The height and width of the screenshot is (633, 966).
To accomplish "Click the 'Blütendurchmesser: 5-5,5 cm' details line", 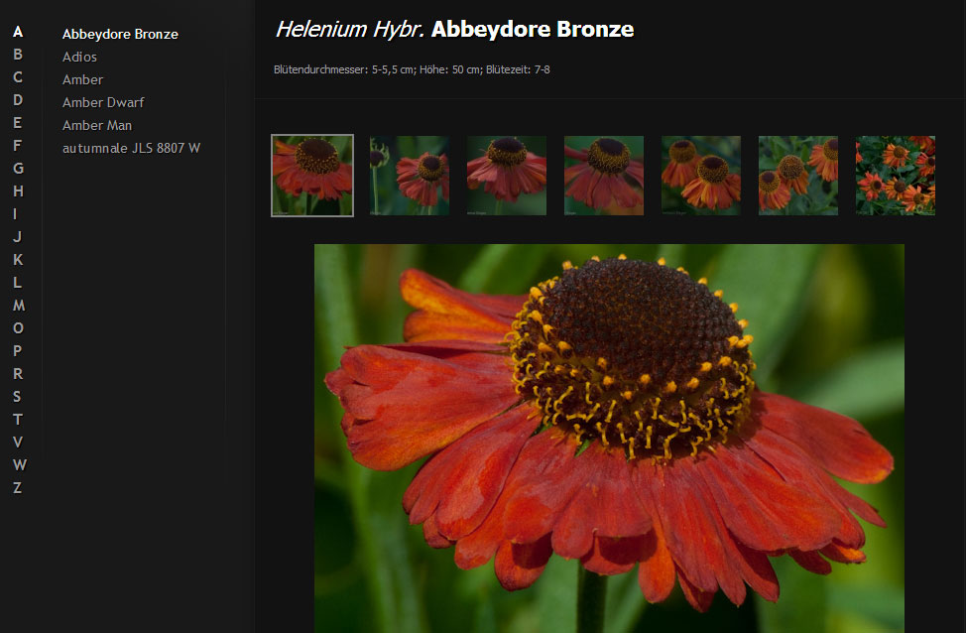I will [x=412, y=69].
